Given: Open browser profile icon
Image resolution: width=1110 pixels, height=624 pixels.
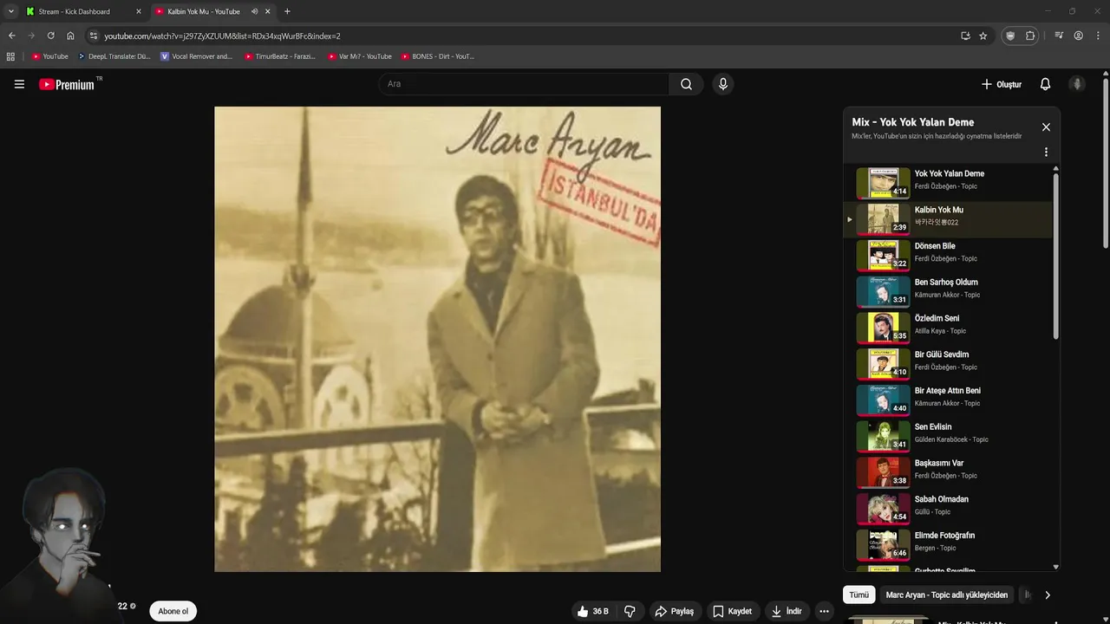Looking at the screenshot, I should click(x=1078, y=36).
